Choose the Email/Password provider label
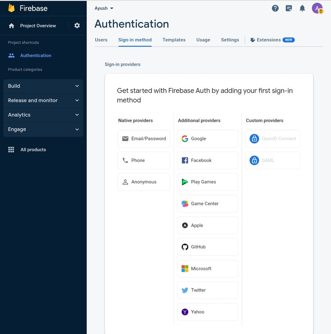Image resolution: width=331 pixels, height=334 pixels. [149, 139]
